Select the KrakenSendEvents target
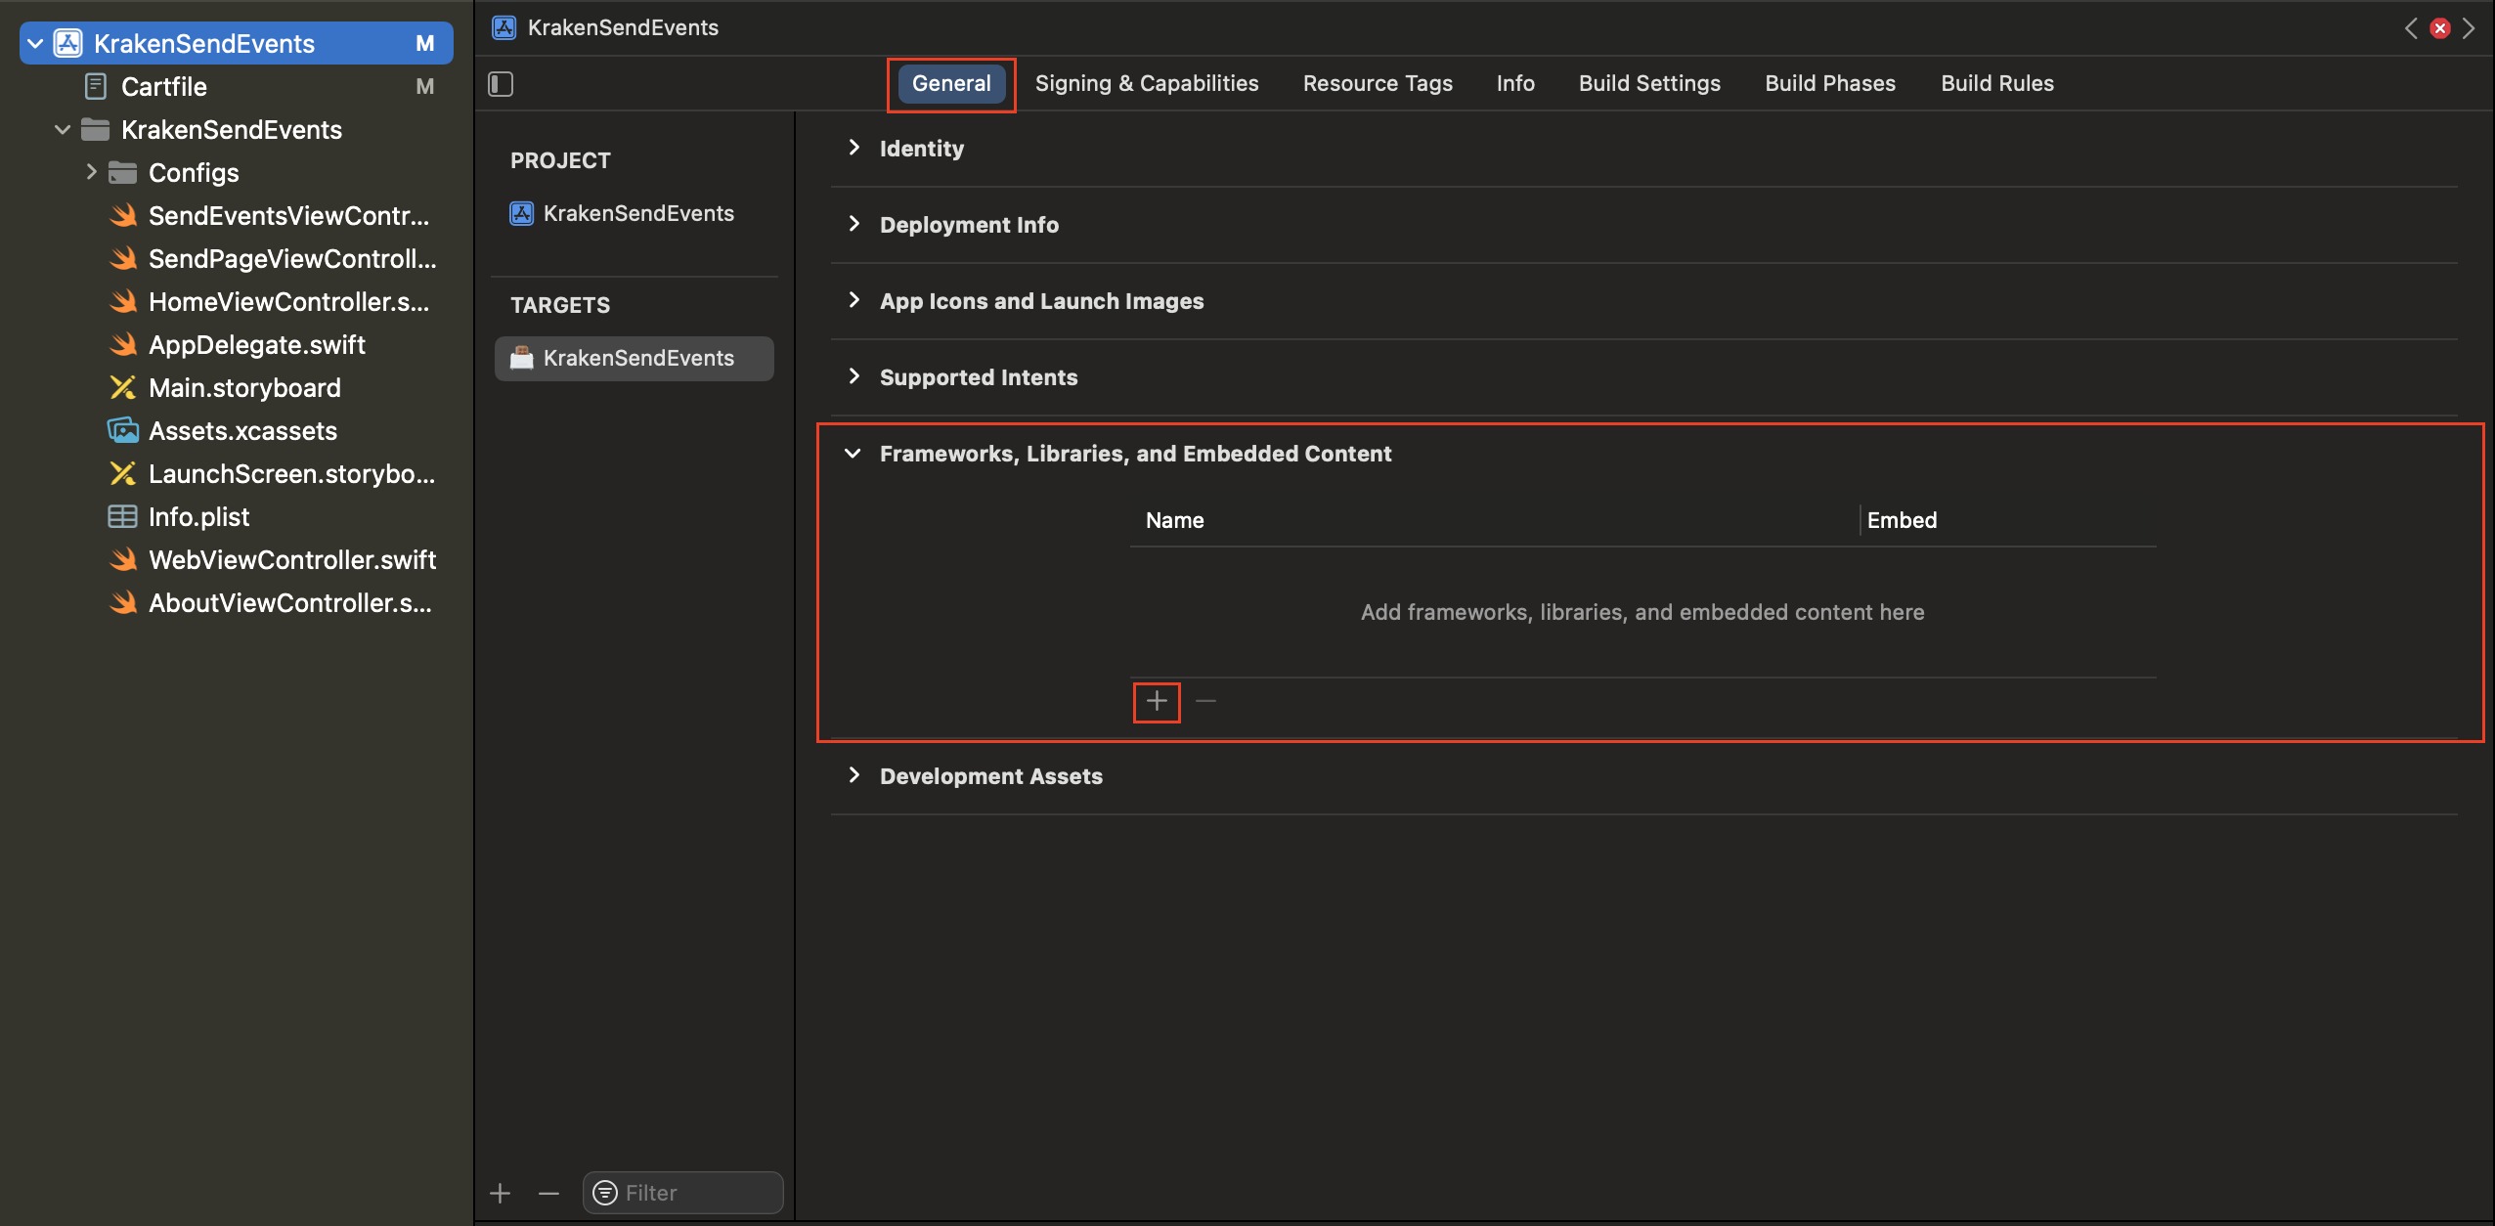2495x1226 pixels. pyautogui.click(x=637, y=358)
